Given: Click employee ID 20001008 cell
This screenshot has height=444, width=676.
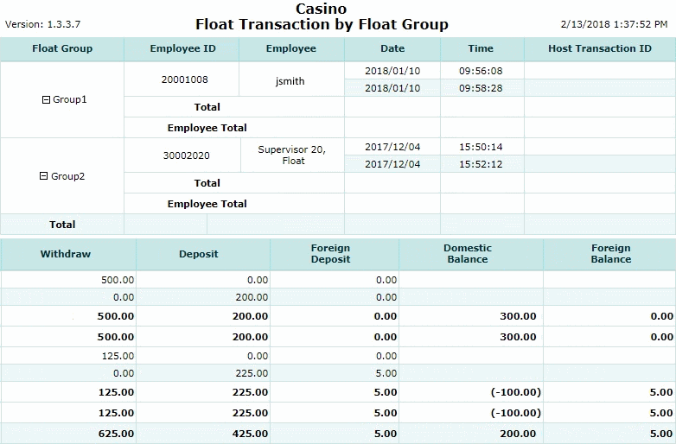Looking at the screenshot, I should (x=185, y=79).
